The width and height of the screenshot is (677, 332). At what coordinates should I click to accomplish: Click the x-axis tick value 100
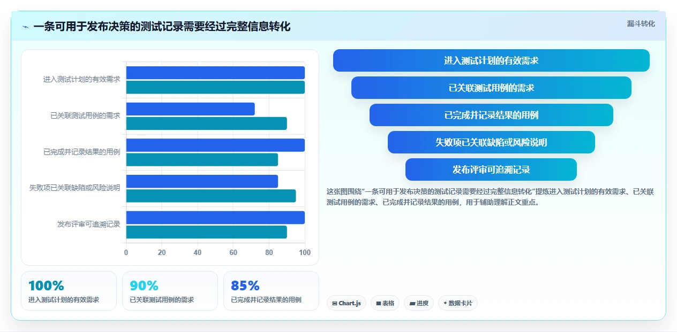pos(305,252)
